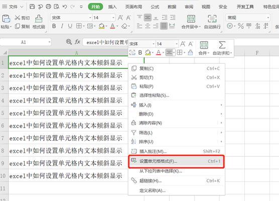Viewport: 279px width, 201px height.
Task: Click Merge and Center (合并居中) icon
Action: coord(191,19)
